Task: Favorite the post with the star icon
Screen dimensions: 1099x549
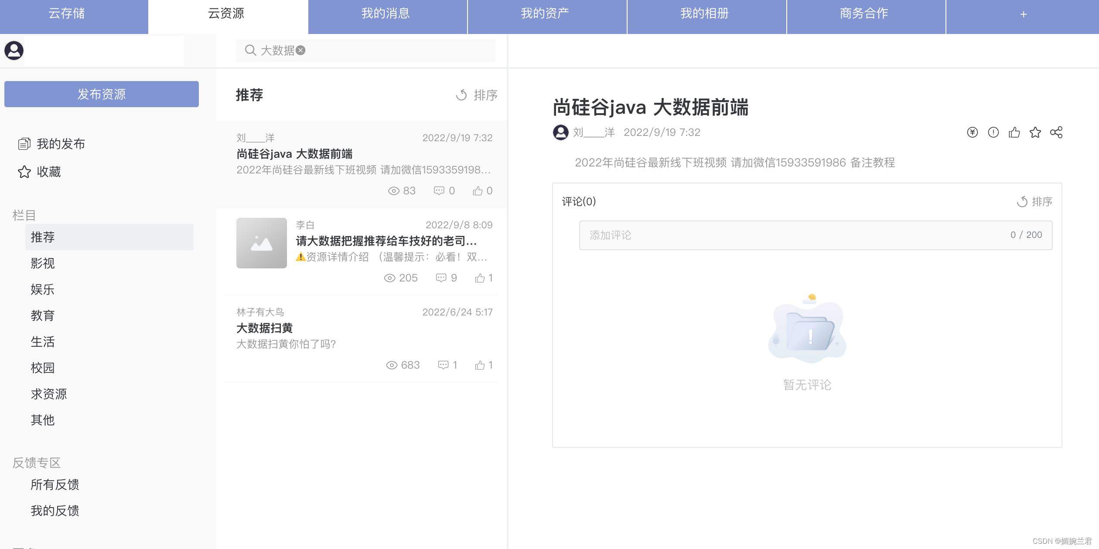Action: coord(1035,132)
